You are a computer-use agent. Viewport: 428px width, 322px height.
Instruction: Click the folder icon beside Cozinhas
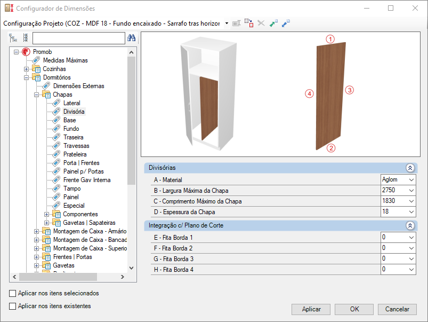pos(36,69)
